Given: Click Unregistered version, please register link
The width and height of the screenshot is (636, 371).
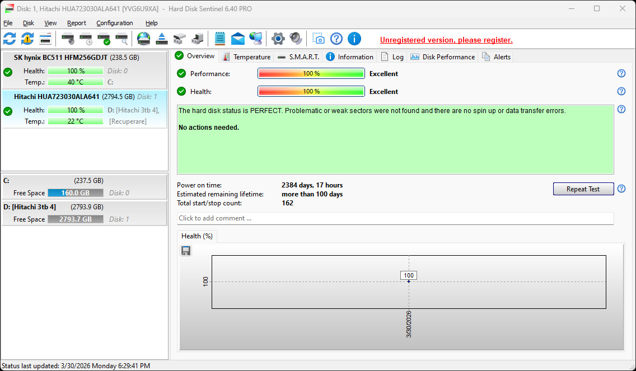Looking at the screenshot, I should click(446, 40).
